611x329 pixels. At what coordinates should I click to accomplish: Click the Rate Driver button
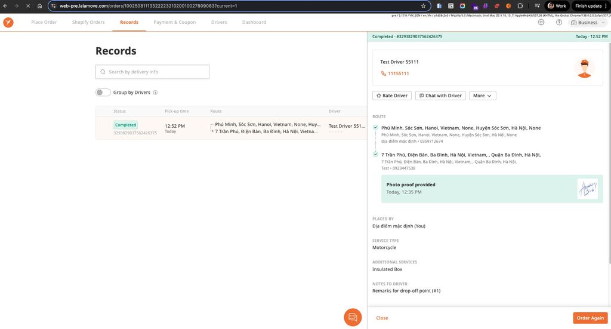pos(391,96)
